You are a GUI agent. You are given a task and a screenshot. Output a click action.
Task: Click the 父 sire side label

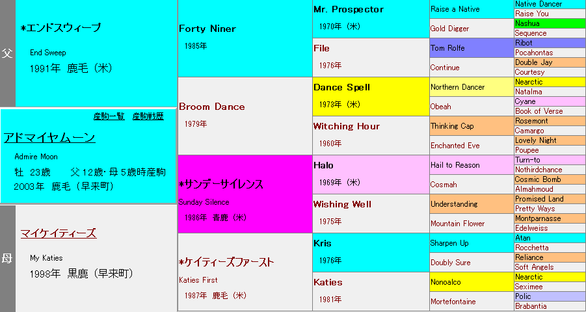tap(7, 53)
